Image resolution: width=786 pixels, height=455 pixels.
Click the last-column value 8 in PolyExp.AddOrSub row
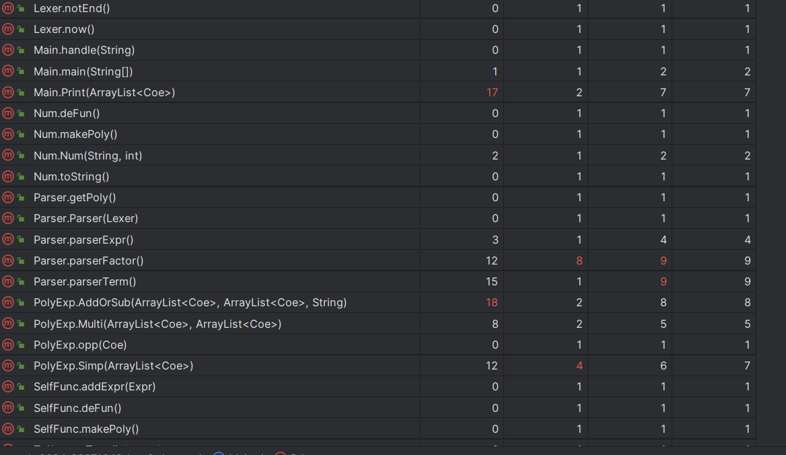(x=748, y=303)
